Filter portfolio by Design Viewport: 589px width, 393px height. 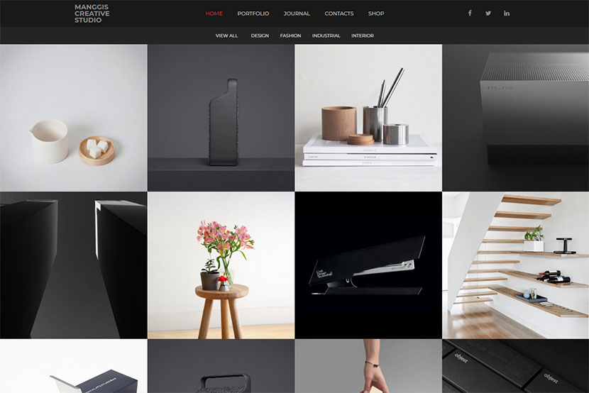[x=260, y=35]
